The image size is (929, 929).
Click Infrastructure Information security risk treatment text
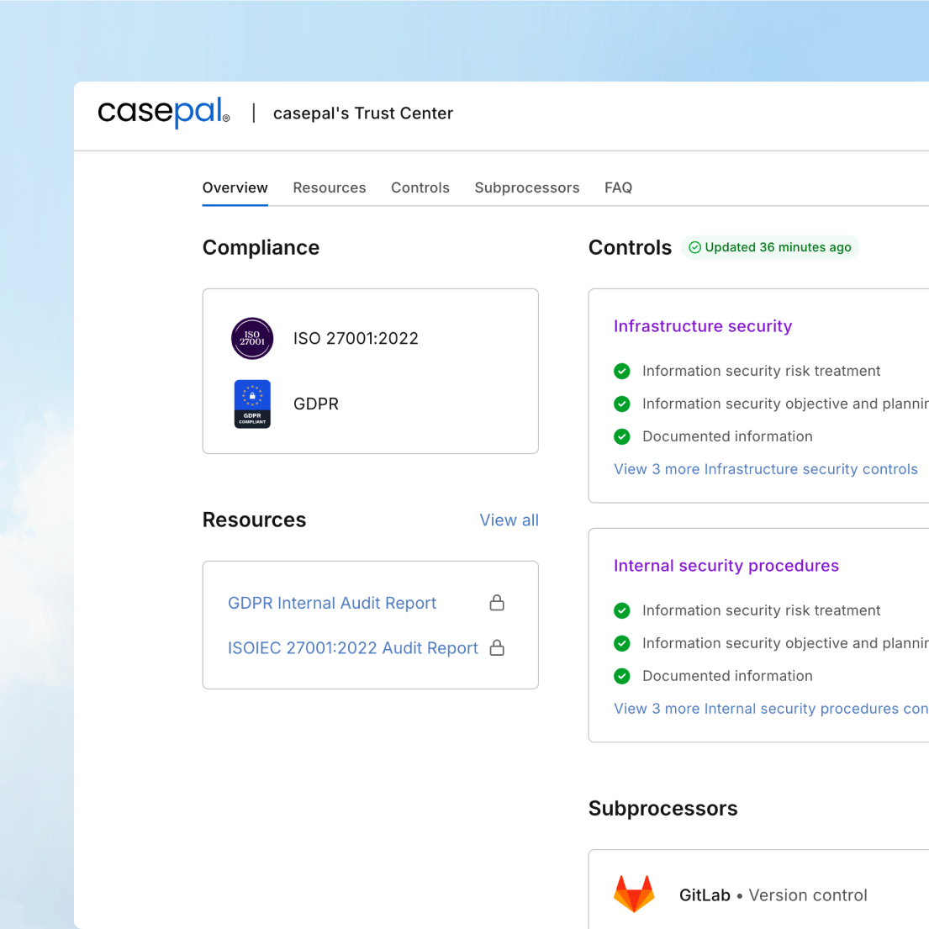[762, 371]
